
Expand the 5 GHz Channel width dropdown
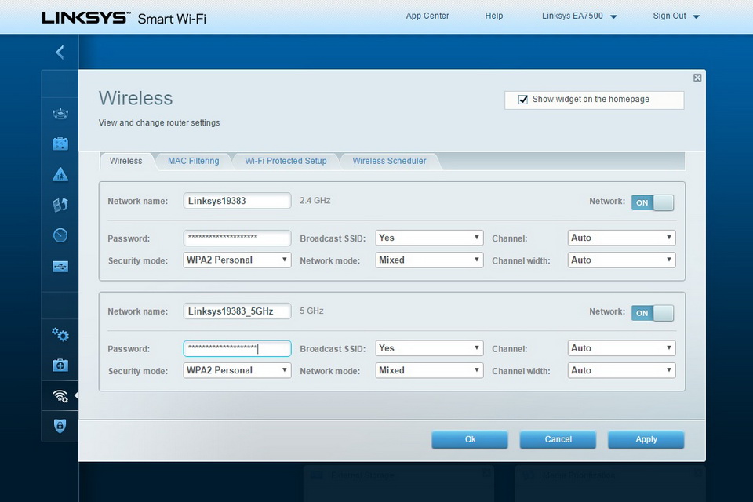coord(621,370)
